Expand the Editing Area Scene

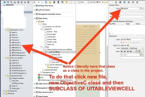tap(34, 6)
